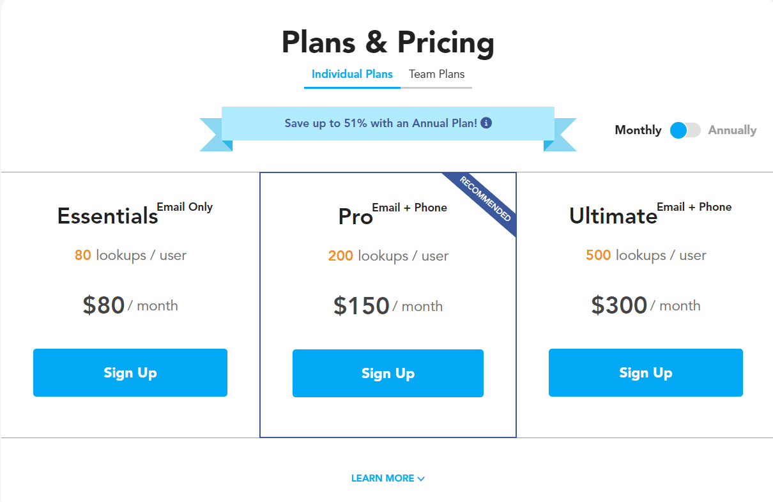
Task: Click the Essentials plan title
Action: click(107, 217)
